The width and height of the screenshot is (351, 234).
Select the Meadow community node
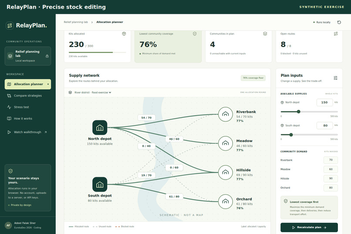tap(226, 143)
